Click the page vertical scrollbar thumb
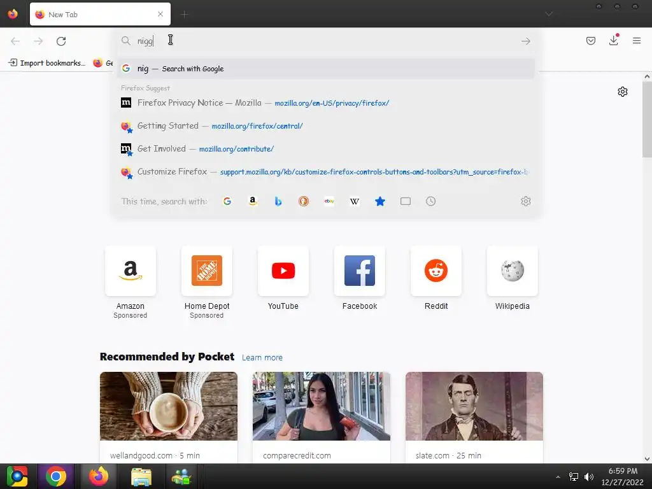 pos(647,119)
